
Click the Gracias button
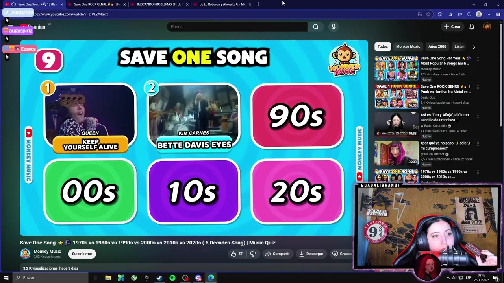click(342, 254)
